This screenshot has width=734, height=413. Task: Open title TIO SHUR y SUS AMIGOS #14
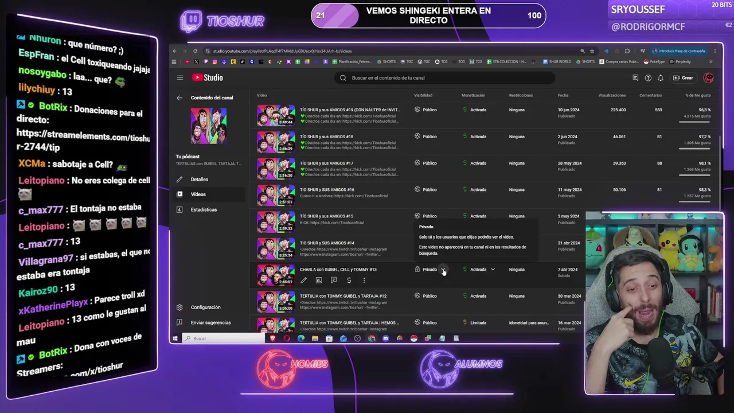click(x=327, y=243)
